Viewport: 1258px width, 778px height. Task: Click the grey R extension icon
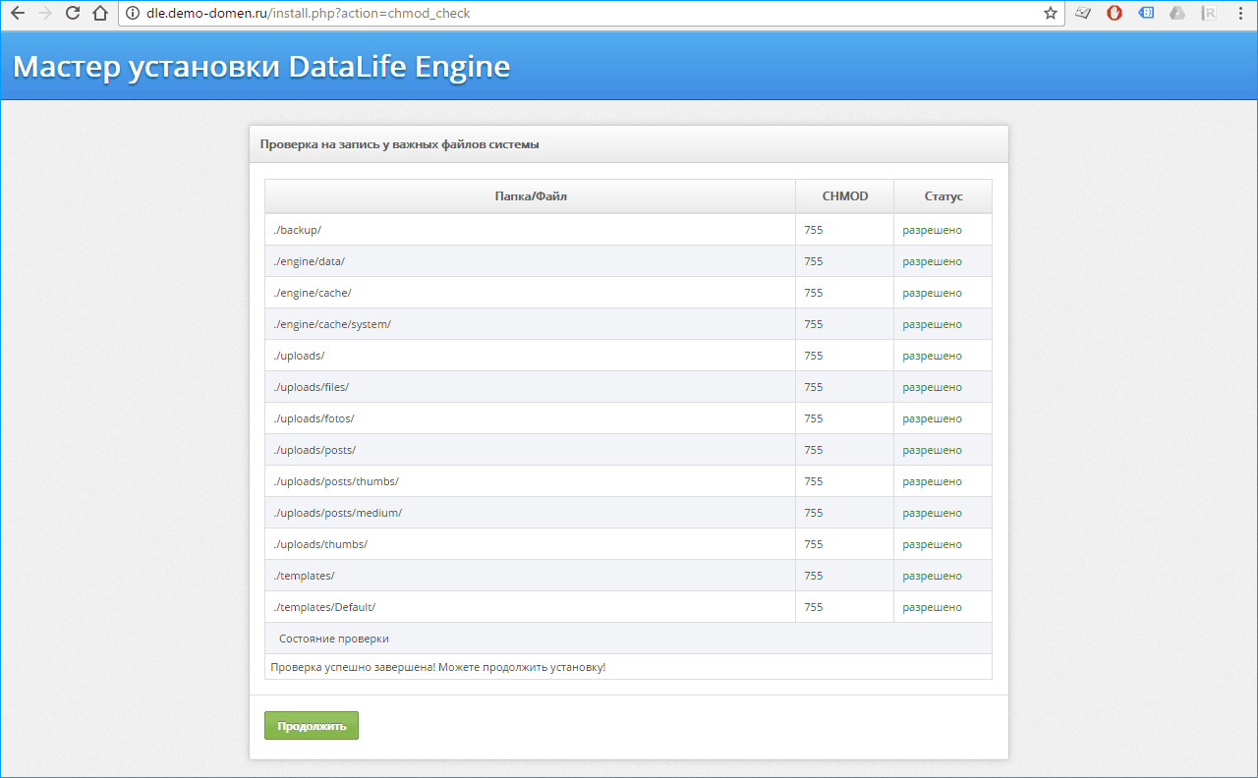click(x=1210, y=14)
